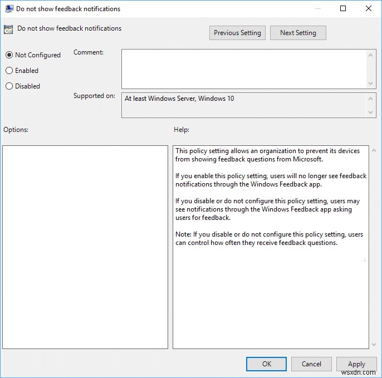Screen dimensions: 382x378
Task: Minimize the dialog window
Action: click(x=317, y=8)
